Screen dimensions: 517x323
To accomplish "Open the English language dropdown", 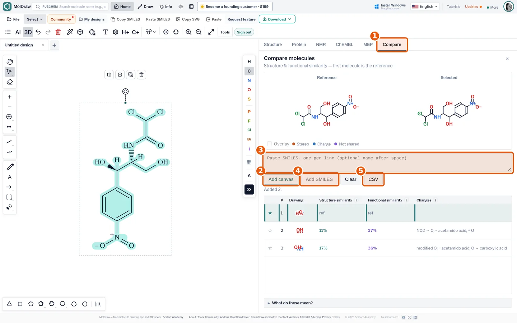I will point(425,6).
